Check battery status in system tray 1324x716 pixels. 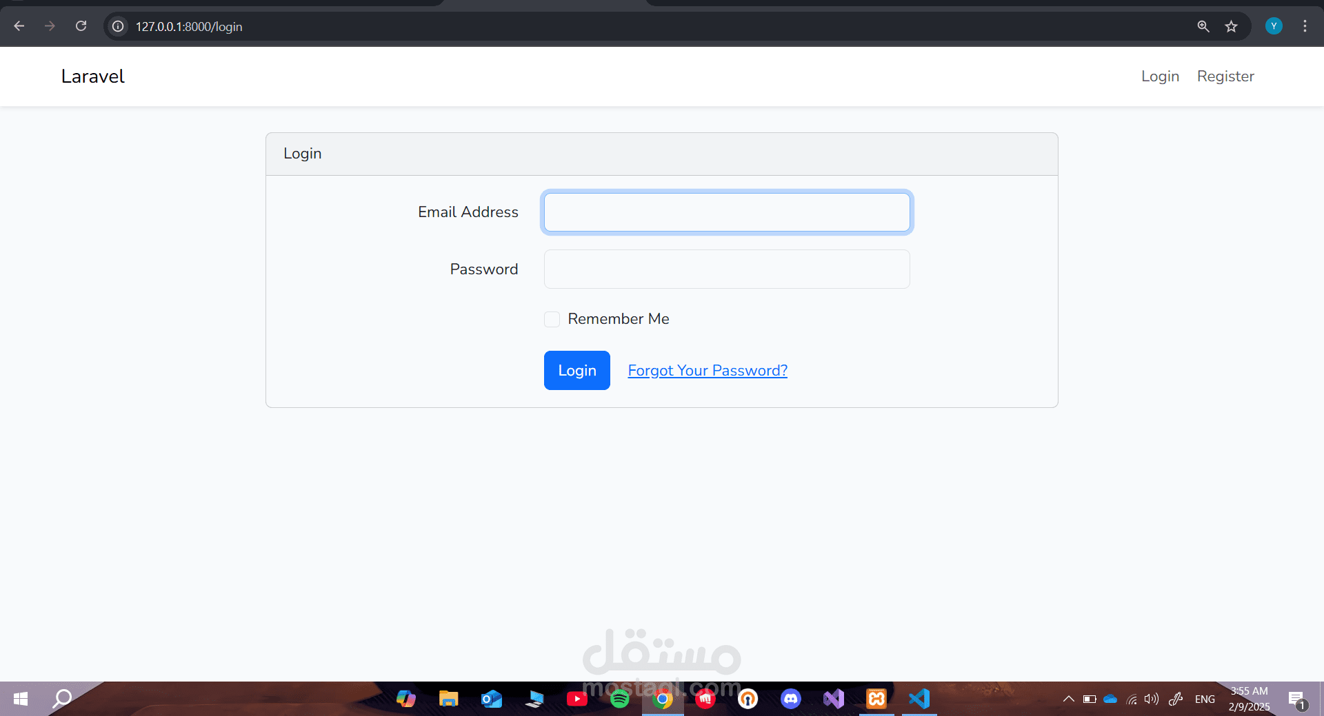[x=1090, y=699]
